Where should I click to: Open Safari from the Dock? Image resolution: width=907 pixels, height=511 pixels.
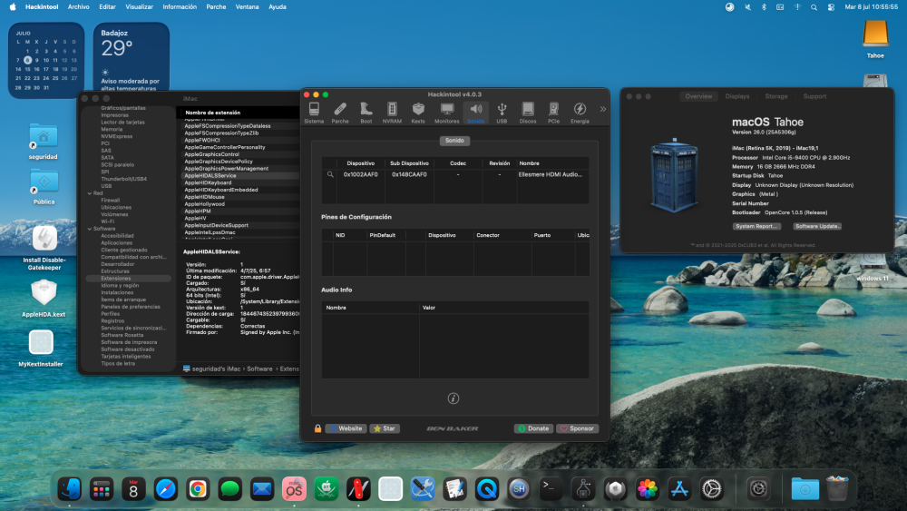(x=165, y=489)
